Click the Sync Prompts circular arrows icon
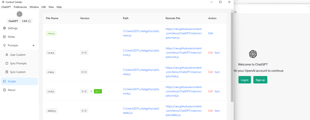The image size is (310, 120). pyautogui.click(x=7, y=64)
